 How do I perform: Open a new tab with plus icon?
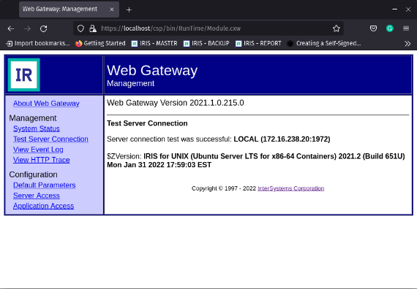point(129,9)
